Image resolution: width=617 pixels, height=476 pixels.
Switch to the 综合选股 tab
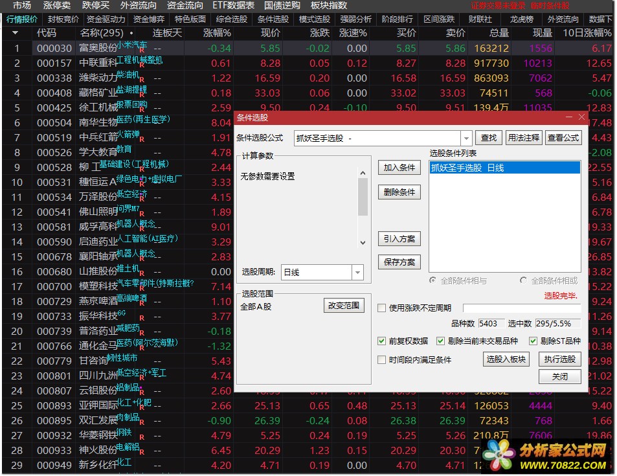(x=232, y=19)
